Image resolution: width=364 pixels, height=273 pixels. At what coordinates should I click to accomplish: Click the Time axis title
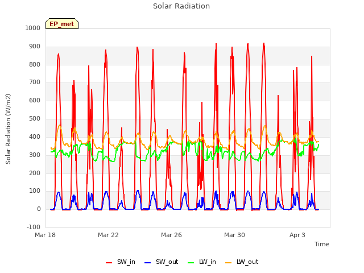coord(321,244)
